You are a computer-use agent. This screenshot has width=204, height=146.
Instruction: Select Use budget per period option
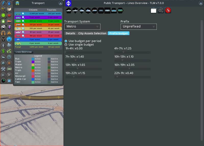(x=66, y=41)
